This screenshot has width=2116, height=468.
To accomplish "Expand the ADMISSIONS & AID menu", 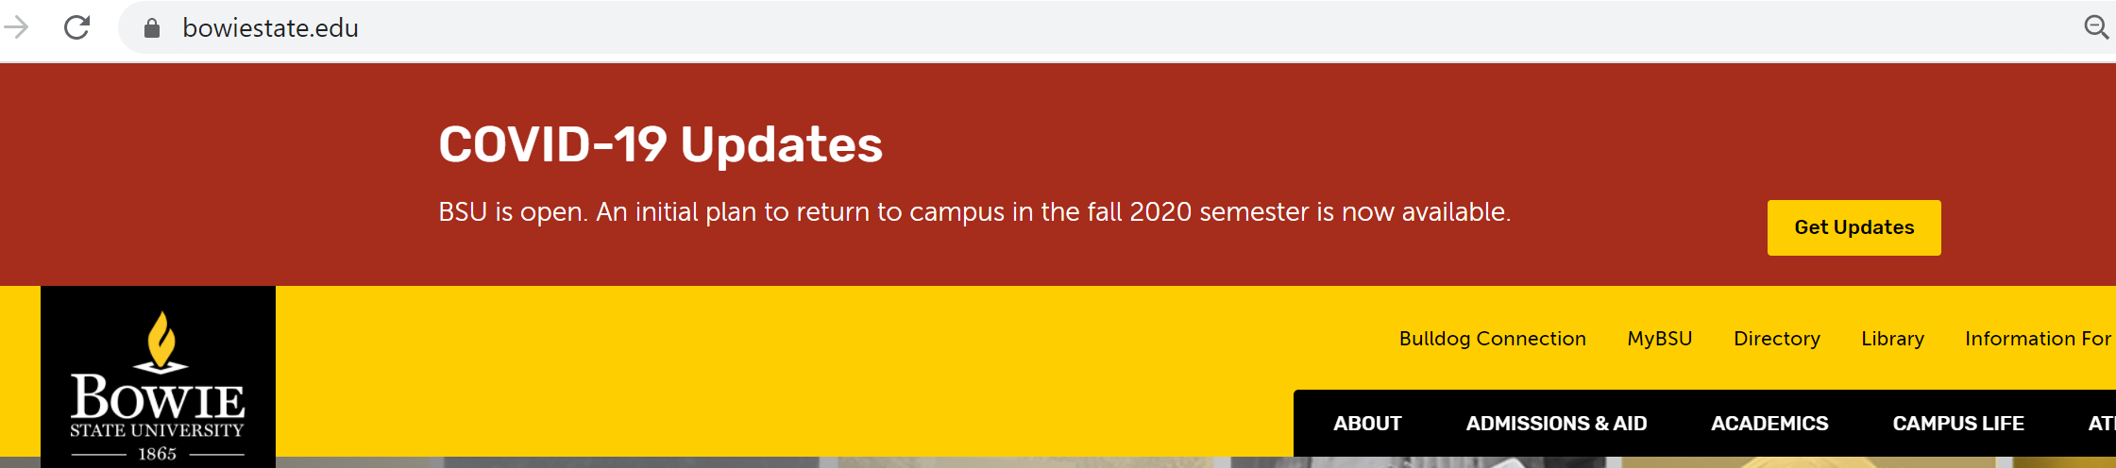I will tap(1556, 424).
